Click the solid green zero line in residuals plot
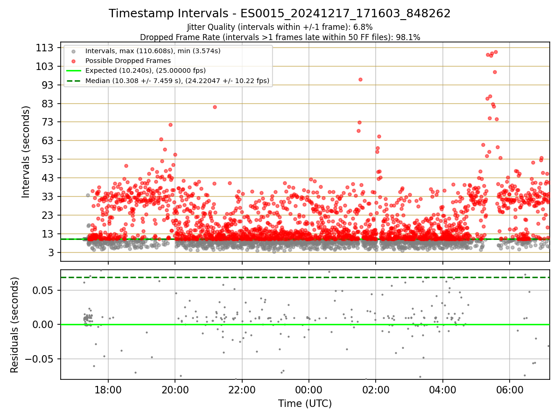 (x=305, y=324)
